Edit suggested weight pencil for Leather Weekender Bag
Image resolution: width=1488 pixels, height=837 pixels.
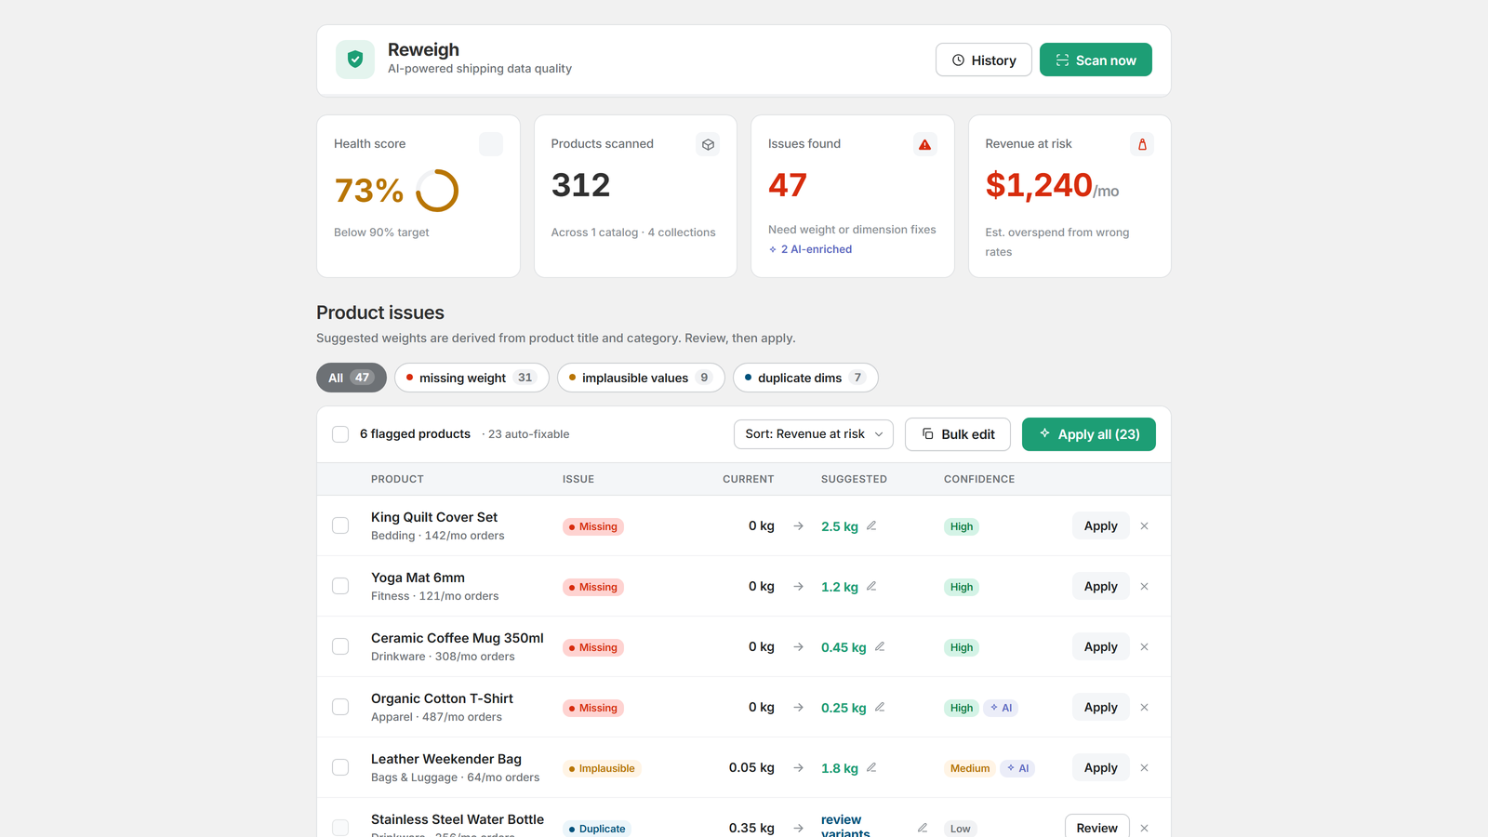[871, 767]
